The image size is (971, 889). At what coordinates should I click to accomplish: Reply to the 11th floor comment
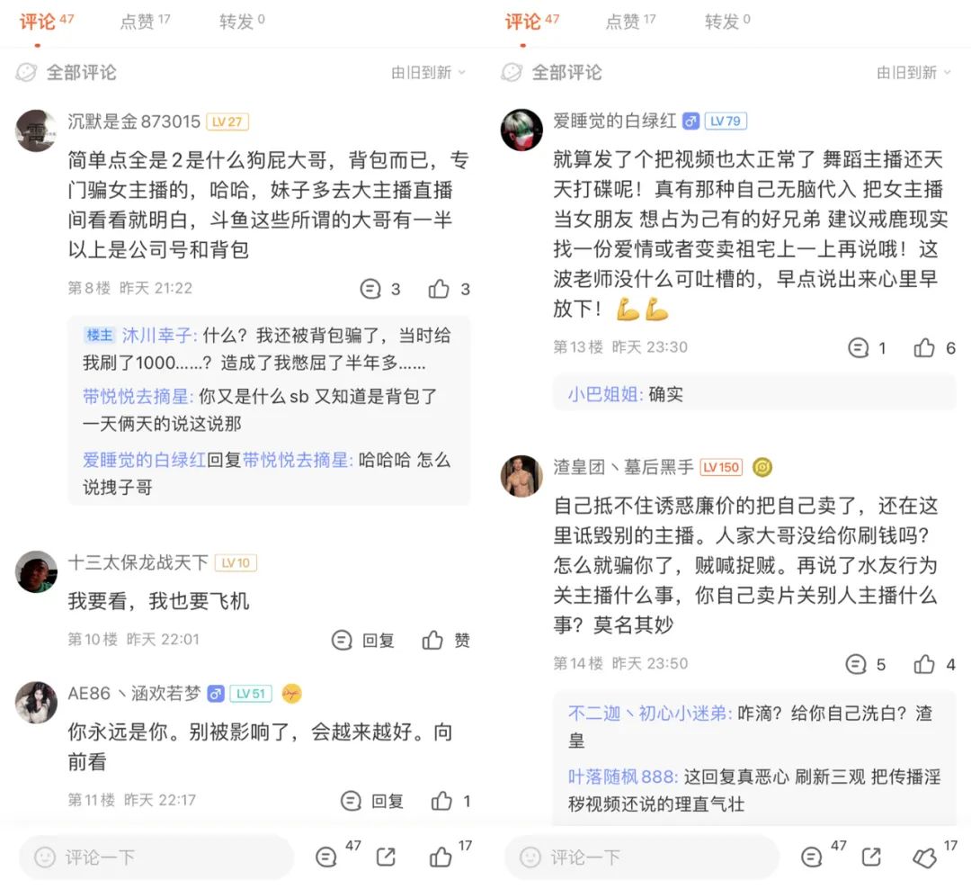click(372, 800)
